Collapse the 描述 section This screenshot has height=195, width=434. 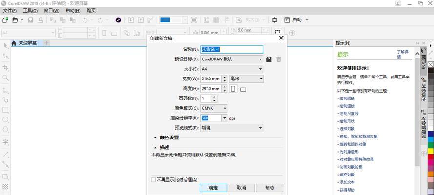[162, 147]
